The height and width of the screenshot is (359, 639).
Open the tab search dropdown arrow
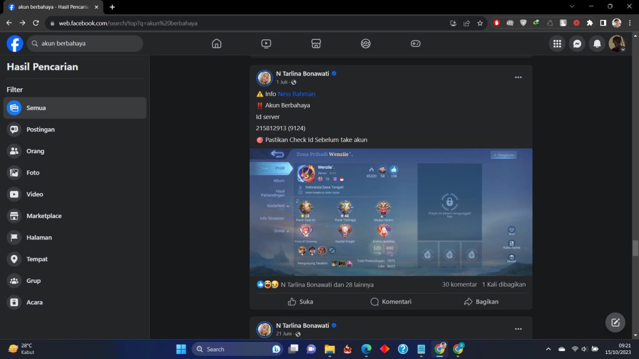(572, 6)
